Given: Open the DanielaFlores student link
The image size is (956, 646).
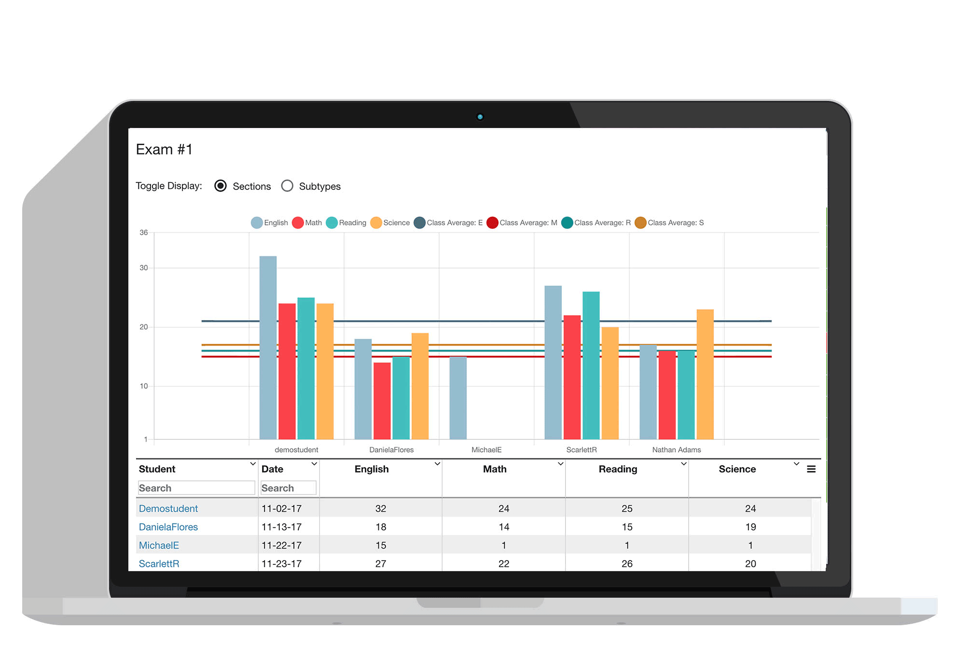Looking at the screenshot, I should point(168,527).
